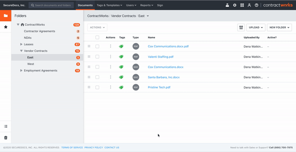This screenshot has height=152, width=296.
Task: Check the box for Valenti Staffing.pdf
Action: [97, 56]
